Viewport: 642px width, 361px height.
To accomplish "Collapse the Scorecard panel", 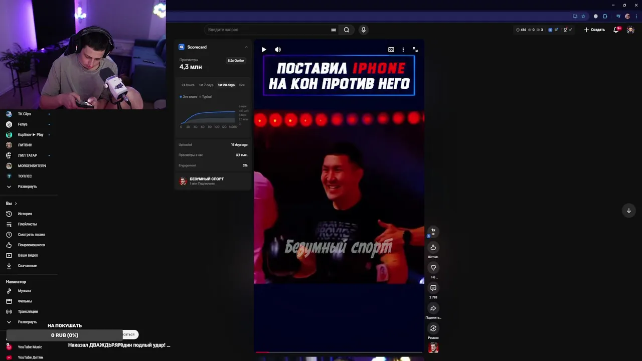I will tap(246, 47).
